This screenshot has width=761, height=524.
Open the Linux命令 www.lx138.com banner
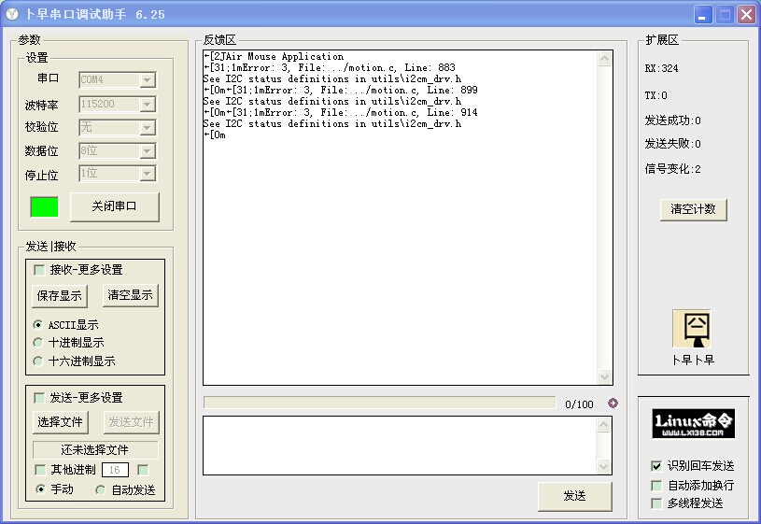pos(693,424)
